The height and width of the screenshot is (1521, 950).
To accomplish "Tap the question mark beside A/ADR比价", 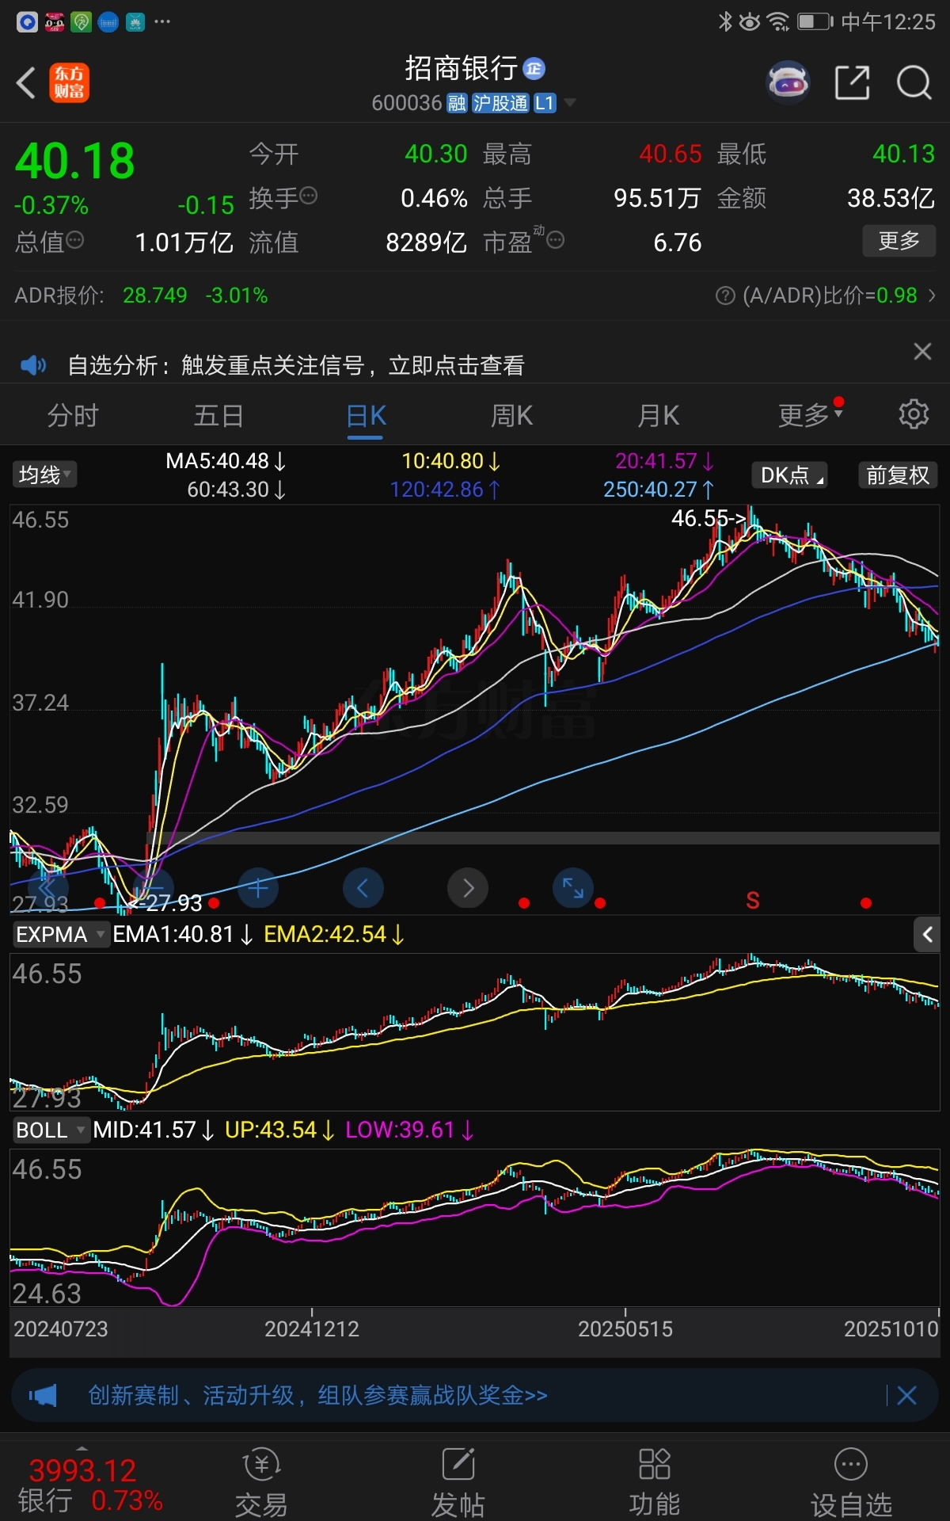I will point(724,295).
